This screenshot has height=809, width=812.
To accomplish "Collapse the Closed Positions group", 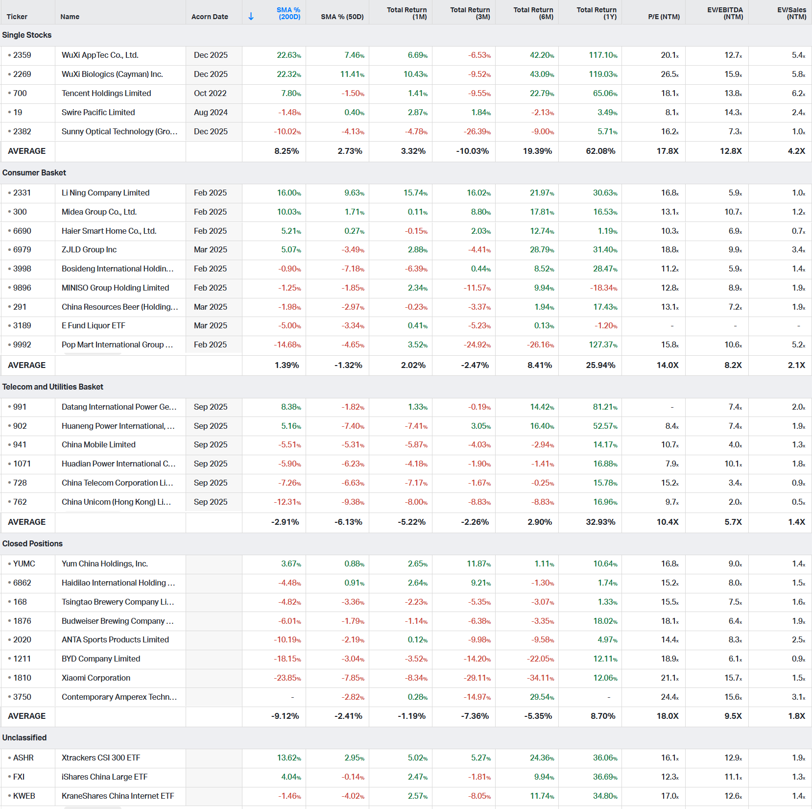I will pos(32,544).
